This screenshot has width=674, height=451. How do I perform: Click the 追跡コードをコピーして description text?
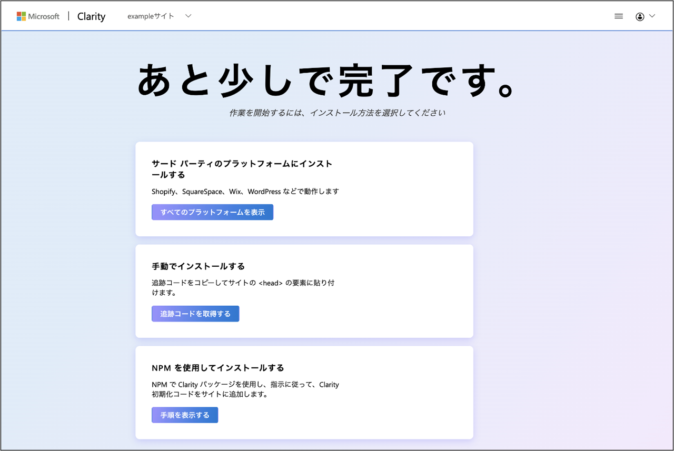[243, 287]
